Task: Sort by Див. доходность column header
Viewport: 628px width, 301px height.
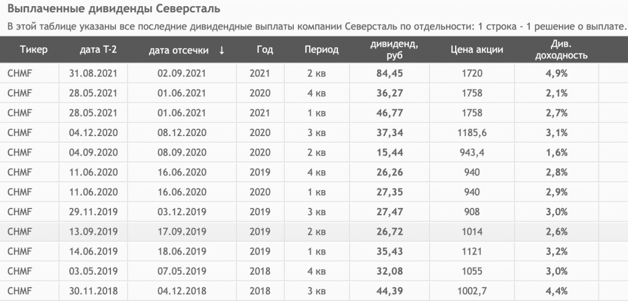Action: (561, 50)
